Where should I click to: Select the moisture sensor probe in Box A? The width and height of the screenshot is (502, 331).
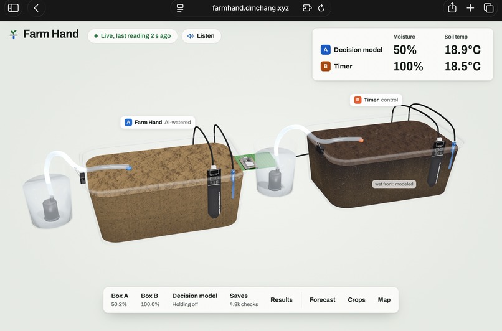tap(214, 192)
